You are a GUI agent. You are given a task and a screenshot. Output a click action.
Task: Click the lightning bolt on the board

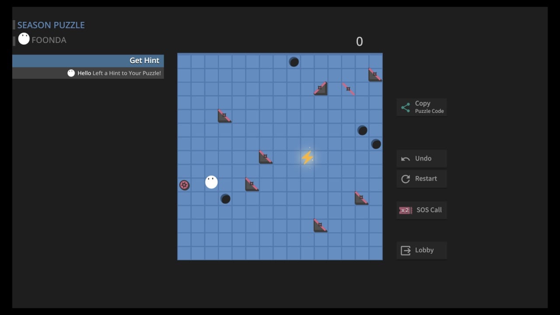(307, 157)
